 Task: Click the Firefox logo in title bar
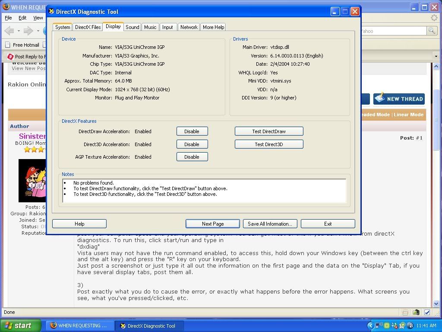point(6,6)
